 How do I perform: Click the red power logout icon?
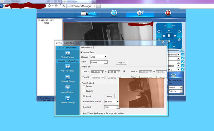(x=168, y=13)
